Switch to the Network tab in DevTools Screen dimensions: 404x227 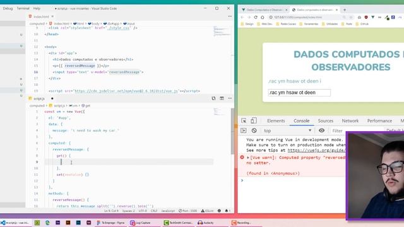click(350, 120)
